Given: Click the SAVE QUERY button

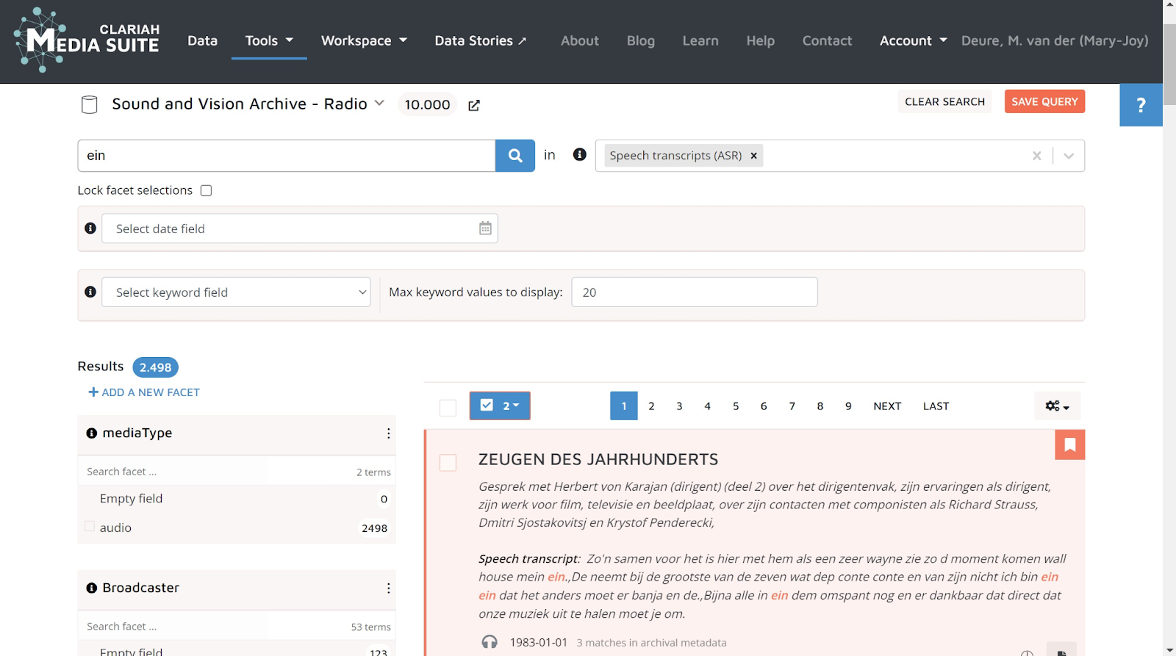Looking at the screenshot, I should point(1044,101).
